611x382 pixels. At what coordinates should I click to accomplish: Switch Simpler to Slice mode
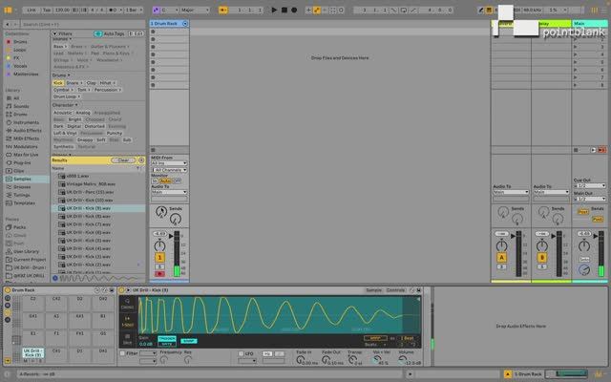point(127,339)
